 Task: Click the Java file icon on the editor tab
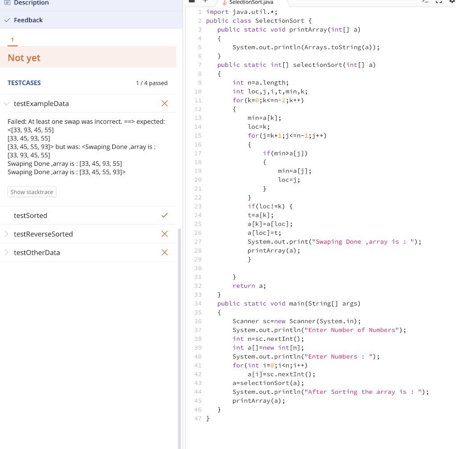click(x=224, y=2)
